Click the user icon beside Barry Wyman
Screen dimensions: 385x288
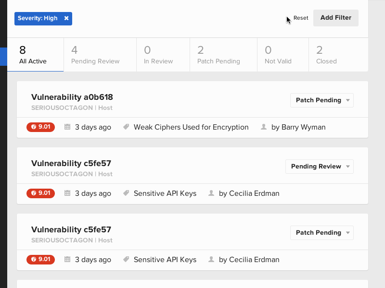264,127
